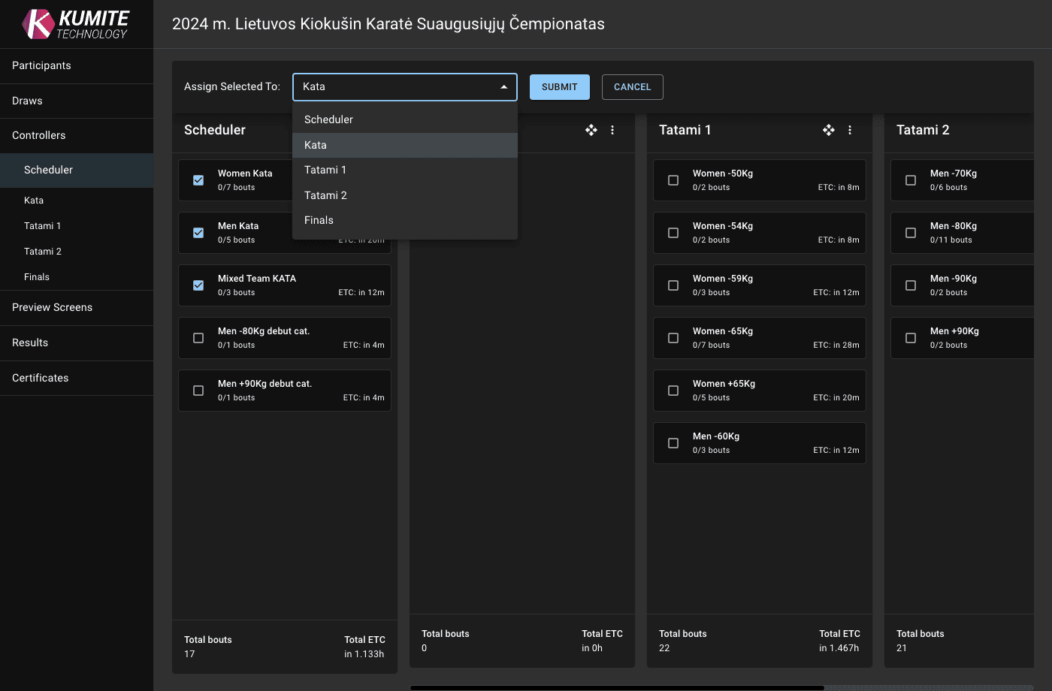Click the move icon in Kata column header
1052x691 pixels.
(x=591, y=130)
